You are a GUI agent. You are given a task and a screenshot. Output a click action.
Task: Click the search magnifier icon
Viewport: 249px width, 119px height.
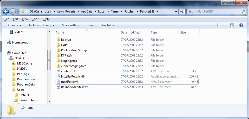tap(244, 11)
